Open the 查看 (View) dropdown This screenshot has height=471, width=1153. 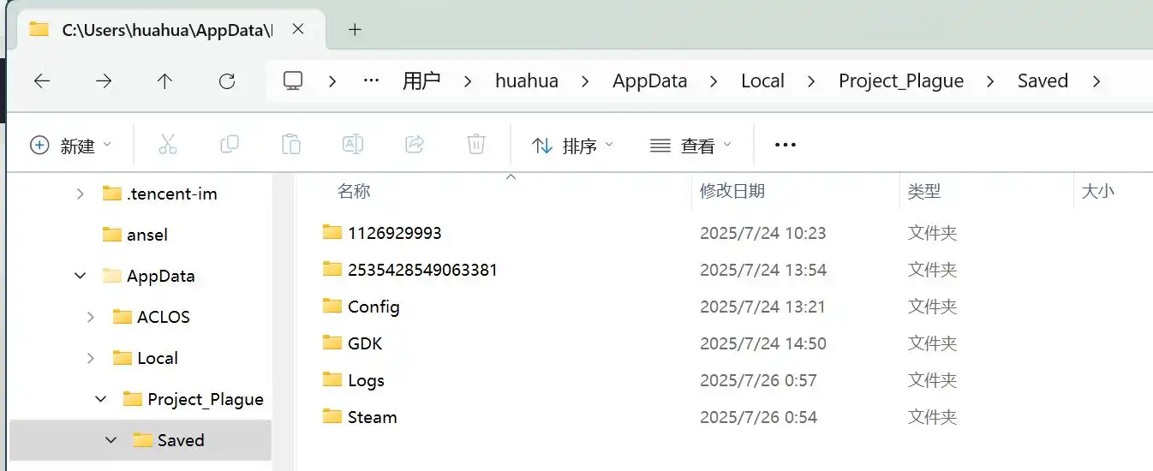[690, 146]
